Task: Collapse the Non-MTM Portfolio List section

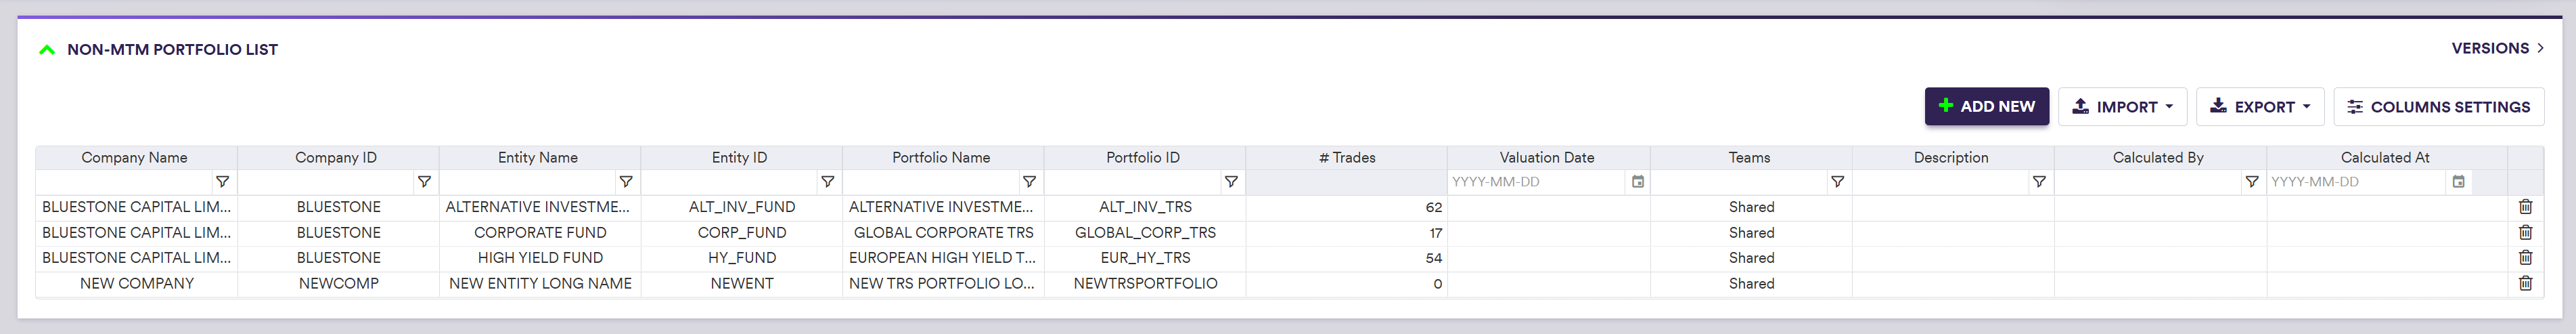Action: 47,50
